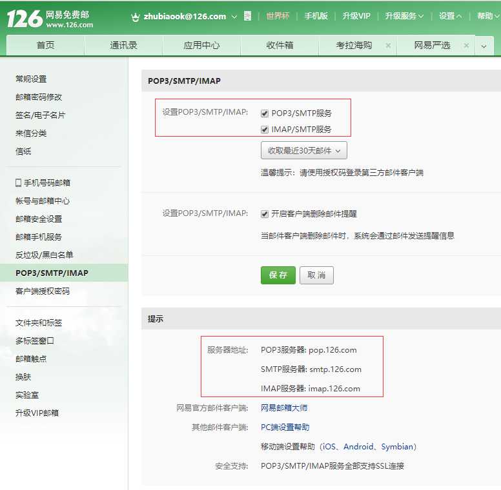Open 邮箱手机服务 in the sidebar
The image size is (501, 490).
39,237
